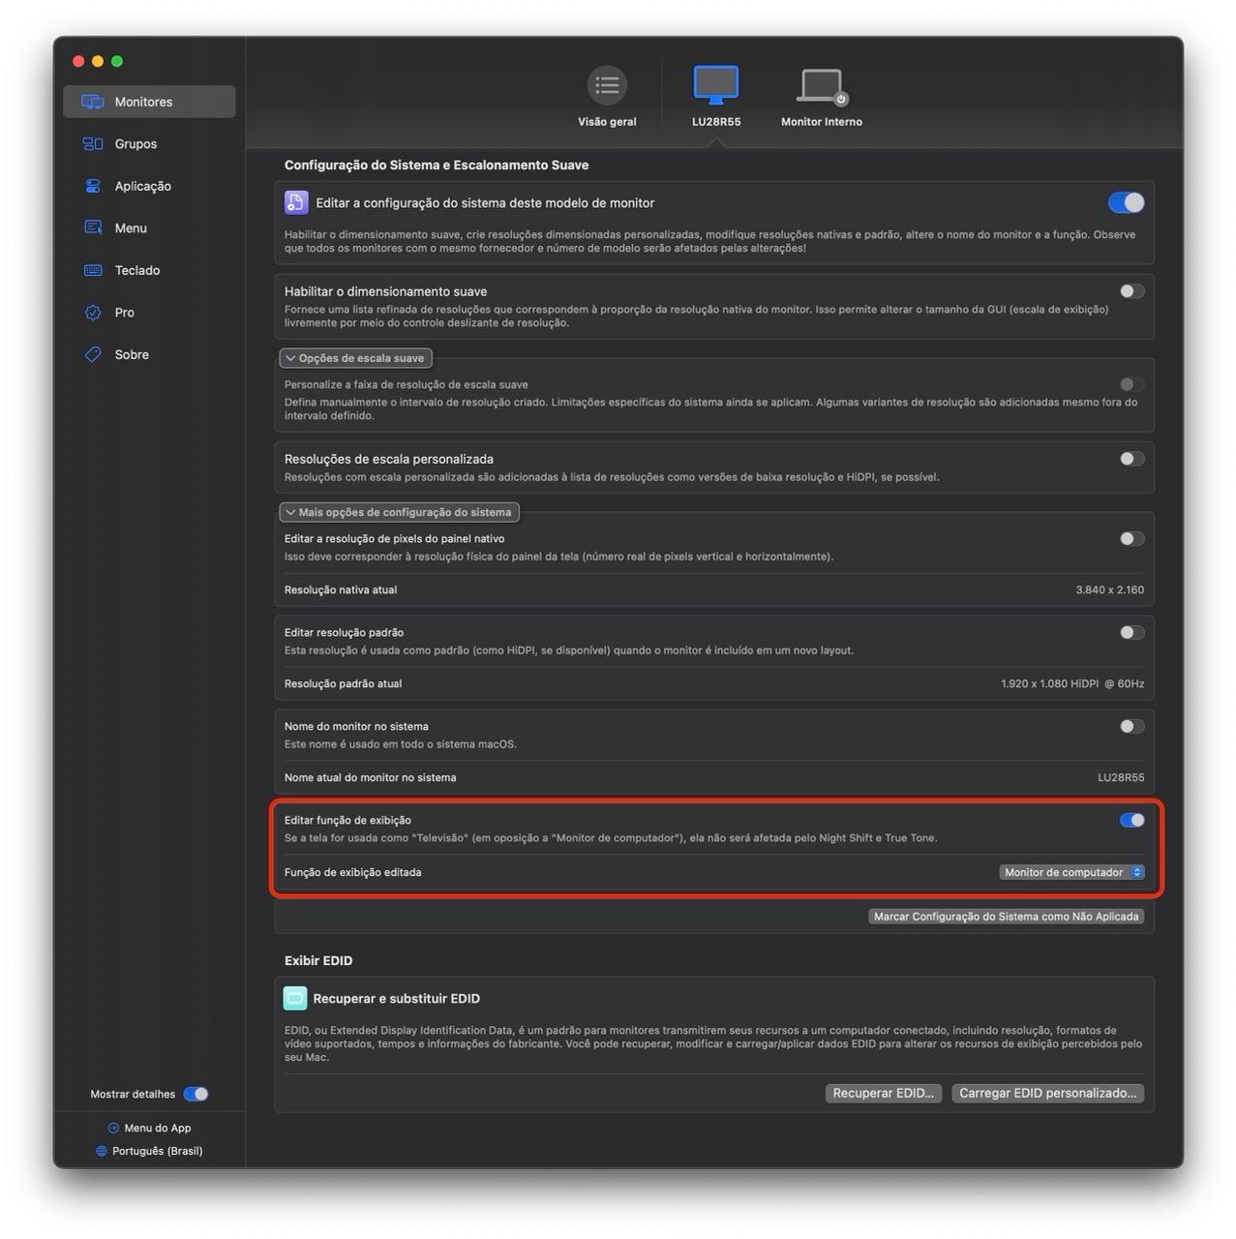Click 'Função de exibição editada' label
This screenshot has width=1236, height=1239.
(x=352, y=872)
